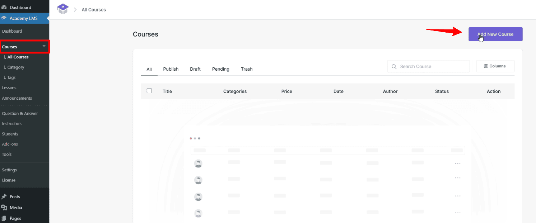Open the Columns selector
The image size is (536, 223).
pyautogui.click(x=495, y=66)
